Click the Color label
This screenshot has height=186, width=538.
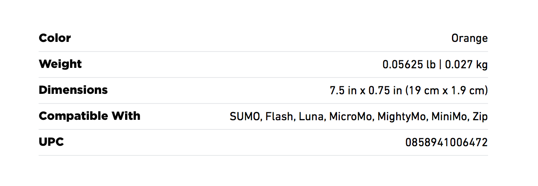point(55,38)
